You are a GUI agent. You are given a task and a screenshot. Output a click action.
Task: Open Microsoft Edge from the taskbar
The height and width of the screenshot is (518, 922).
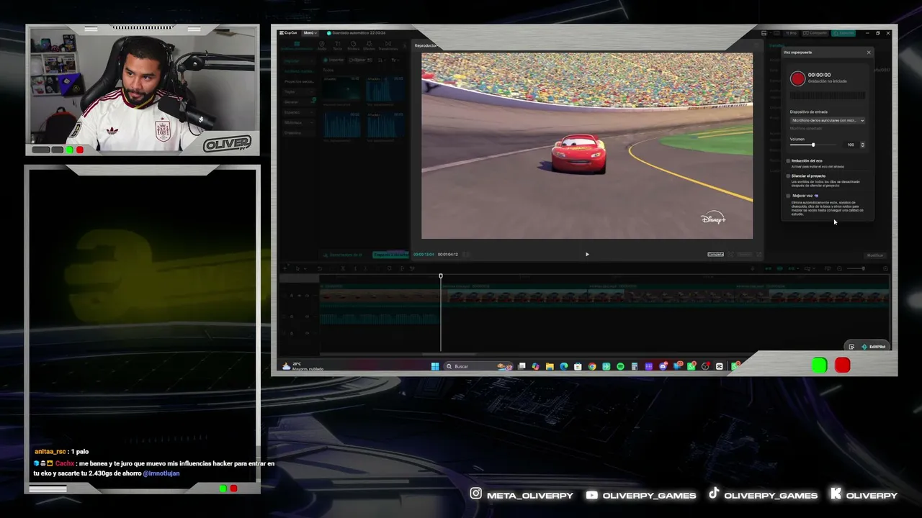(x=564, y=366)
